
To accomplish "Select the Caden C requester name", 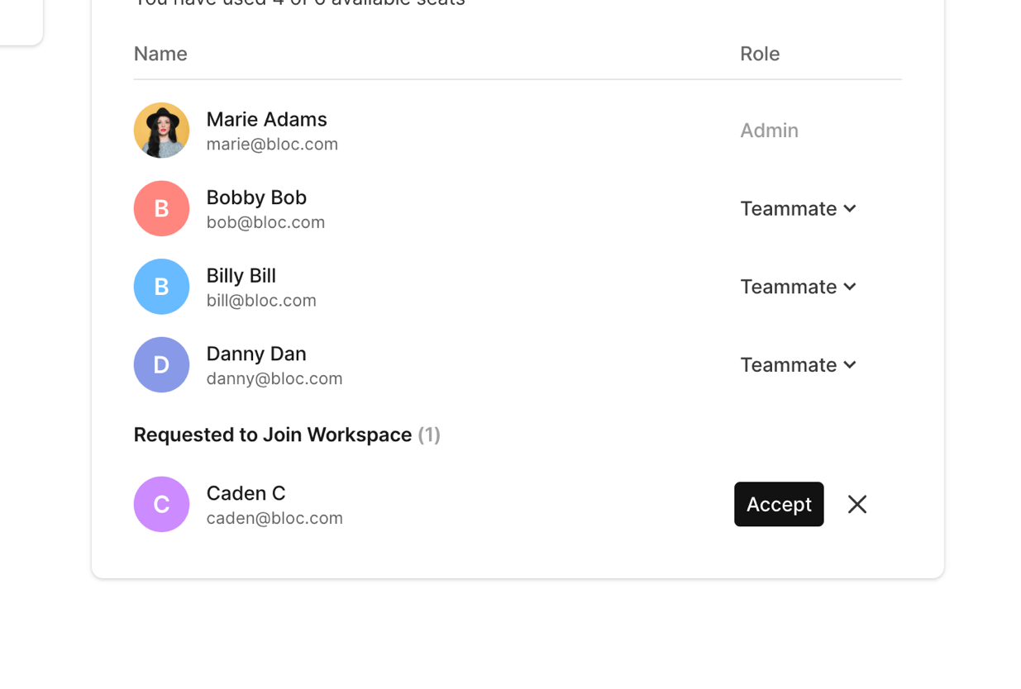I will (246, 493).
